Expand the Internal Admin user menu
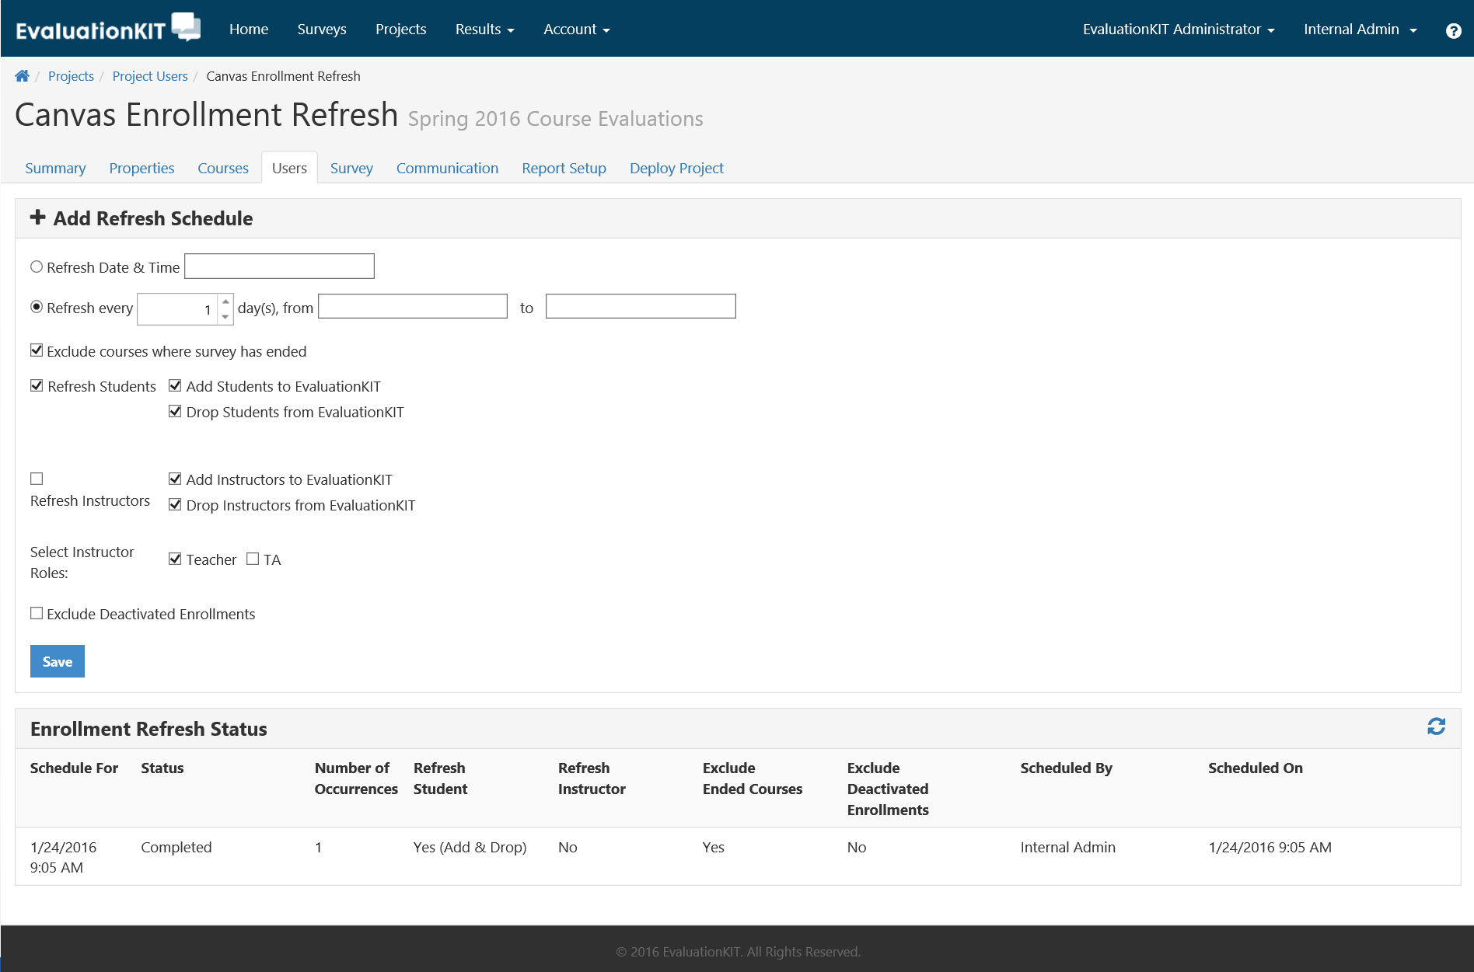1474x972 pixels. tap(1360, 30)
